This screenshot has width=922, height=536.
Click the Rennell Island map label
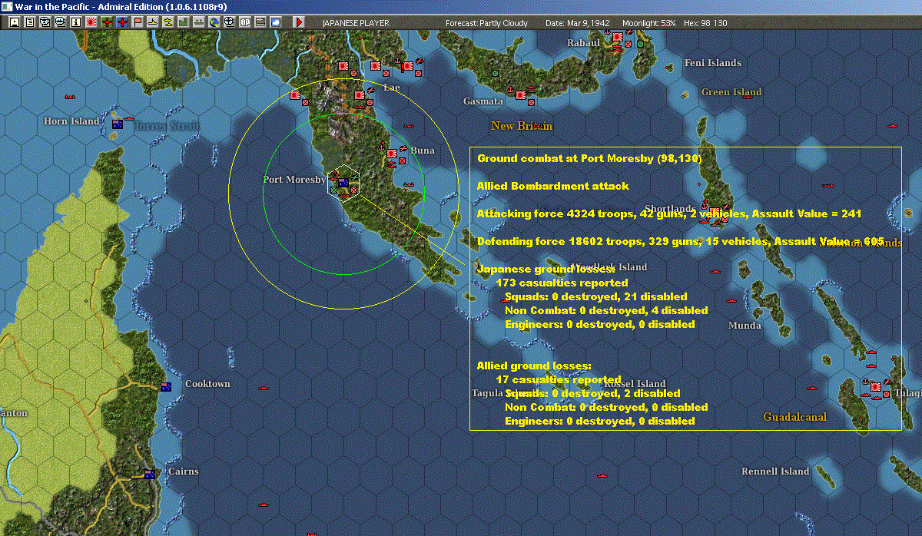pos(775,471)
